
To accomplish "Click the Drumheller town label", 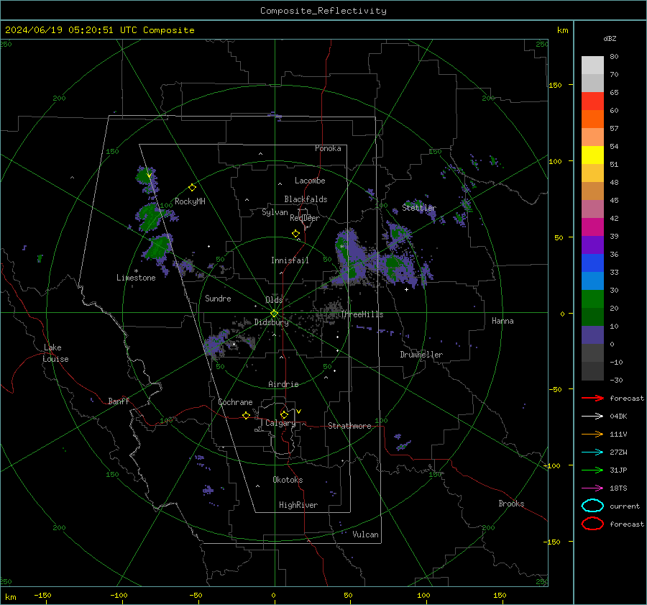I will coord(421,355).
